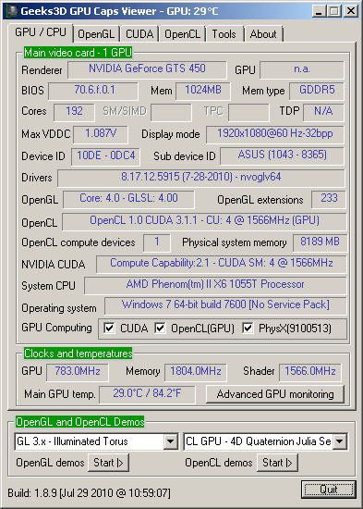Click the Quit button
This screenshot has width=363, height=509.
tap(329, 490)
